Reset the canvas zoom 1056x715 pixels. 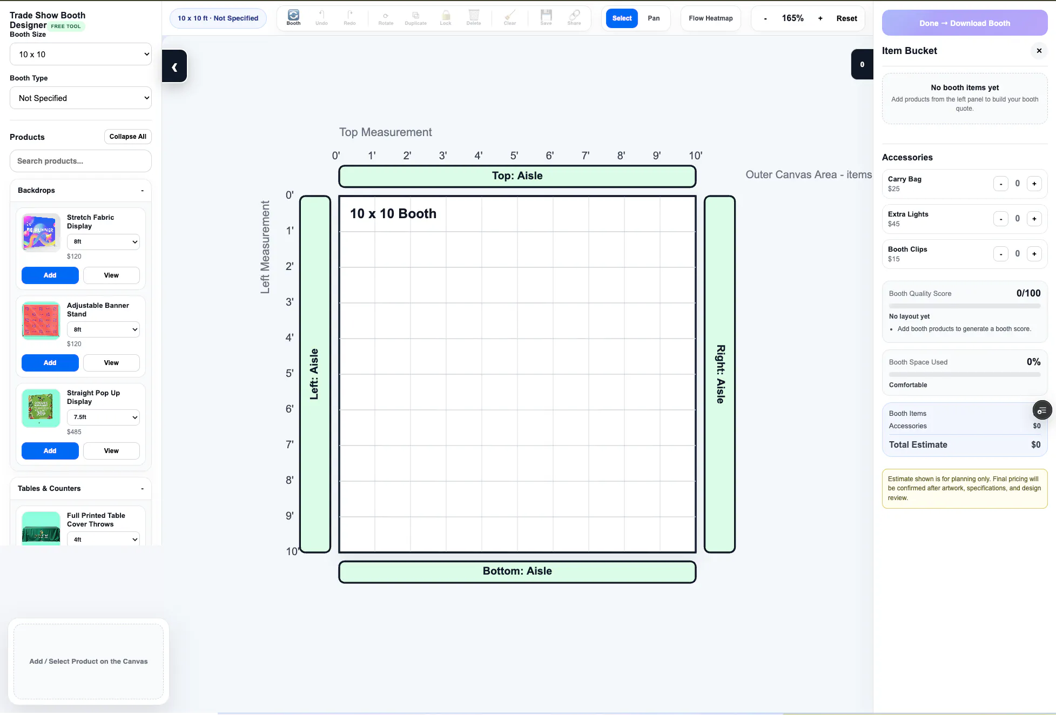tap(846, 18)
